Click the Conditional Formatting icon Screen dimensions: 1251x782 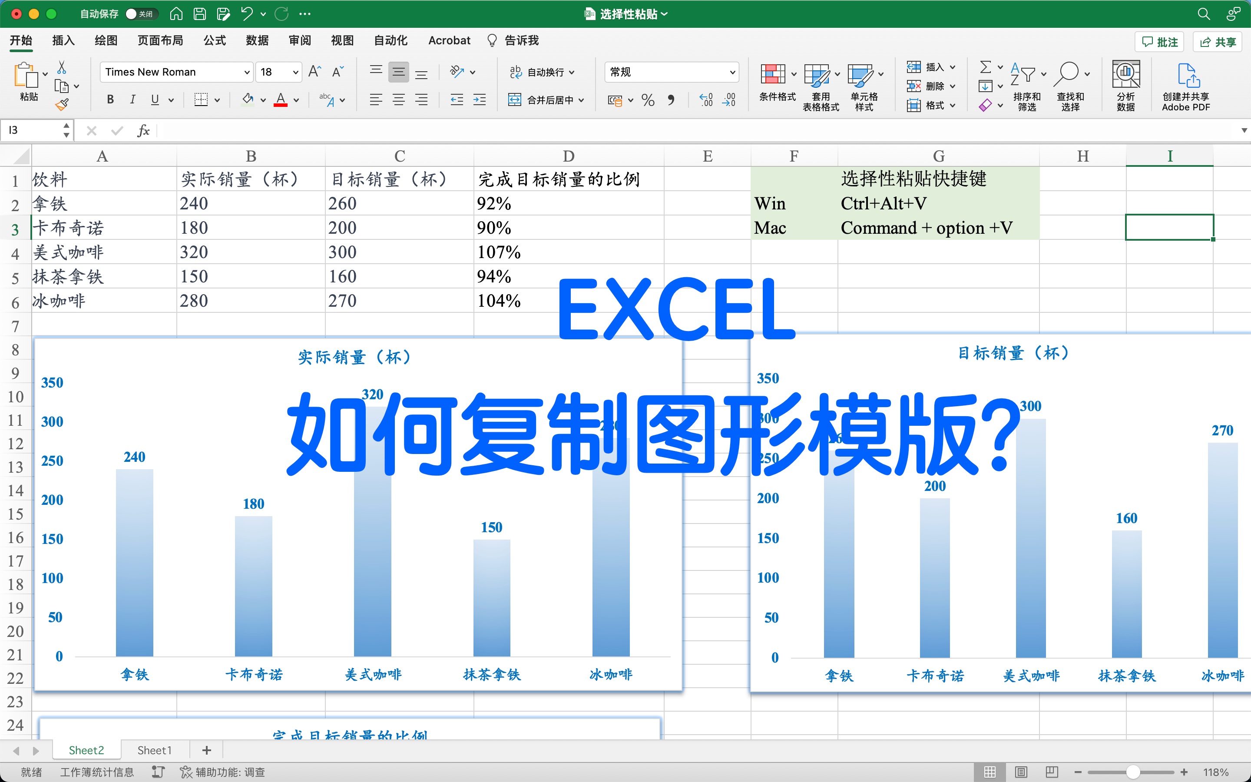tap(773, 74)
